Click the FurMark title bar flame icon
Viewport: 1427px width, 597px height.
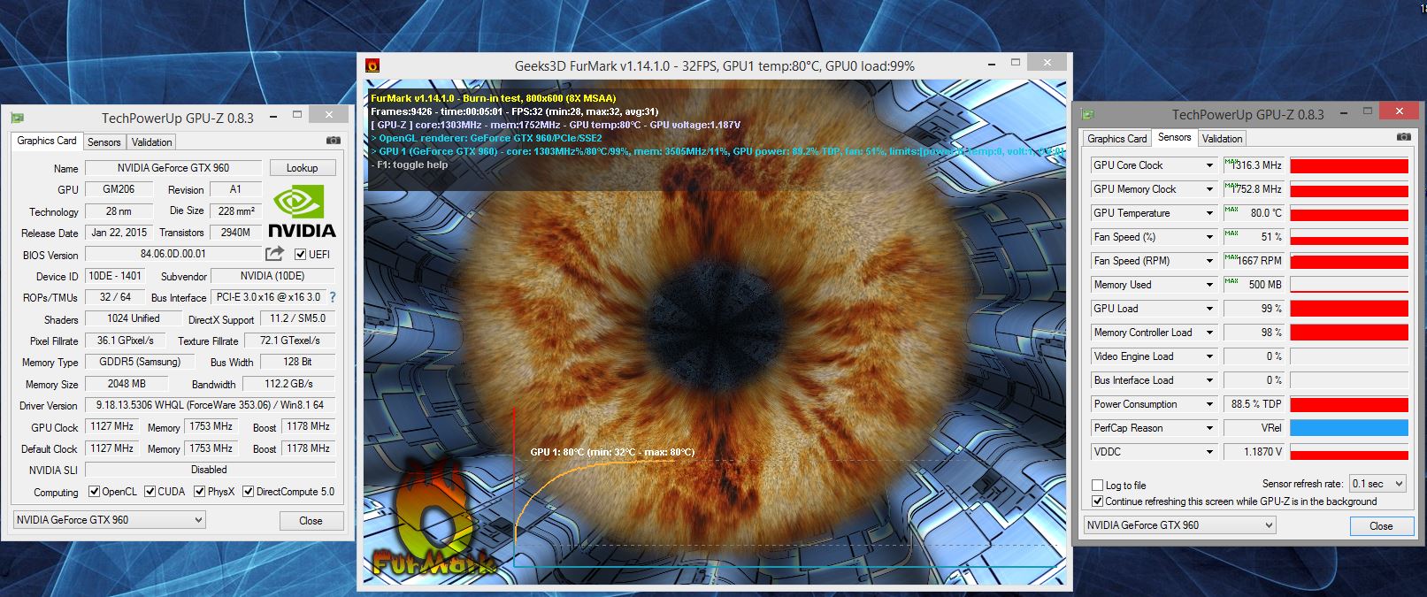coord(372,65)
